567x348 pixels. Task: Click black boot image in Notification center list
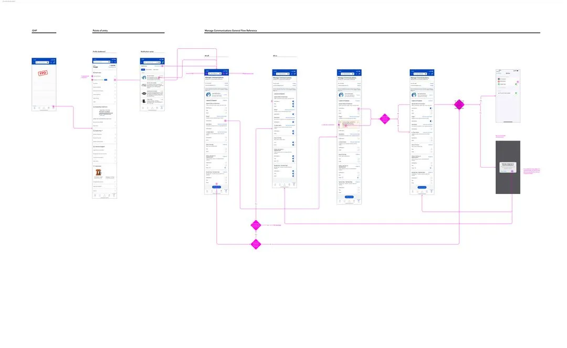pos(144,101)
